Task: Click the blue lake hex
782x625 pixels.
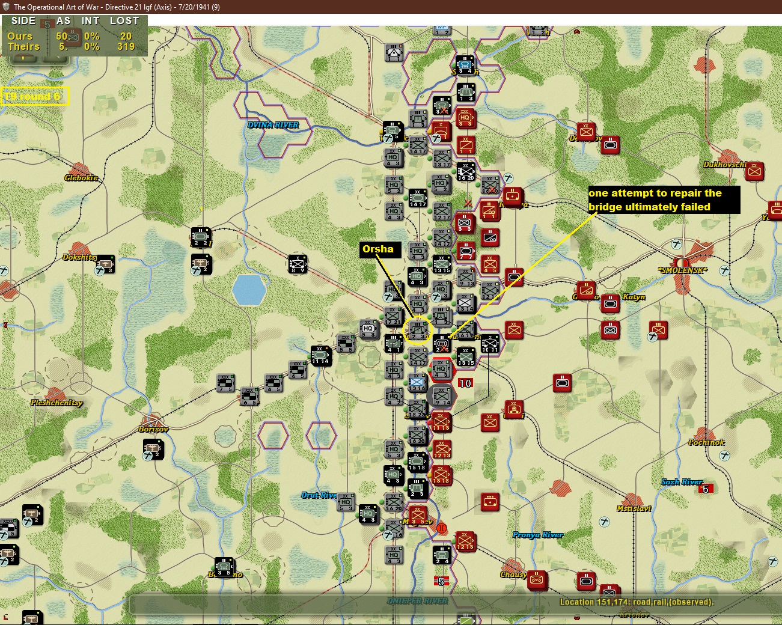Action: click(249, 290)
